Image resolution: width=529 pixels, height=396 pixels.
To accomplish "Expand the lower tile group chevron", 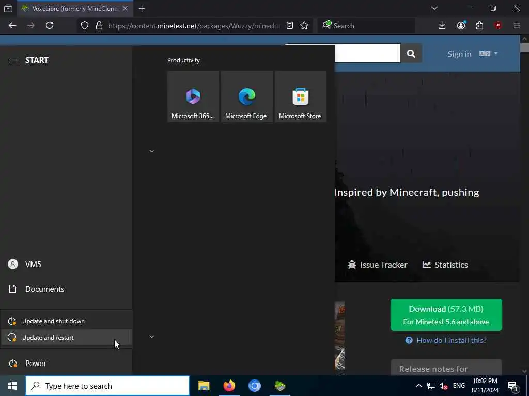I will click(152, 336).
